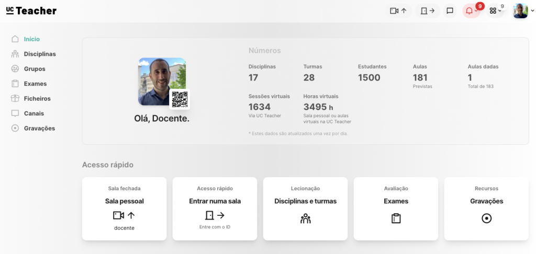Viewport: 536px width, 254px height.
Task: Click the Estudantes count 1500
Action: [x=369, y=77]
